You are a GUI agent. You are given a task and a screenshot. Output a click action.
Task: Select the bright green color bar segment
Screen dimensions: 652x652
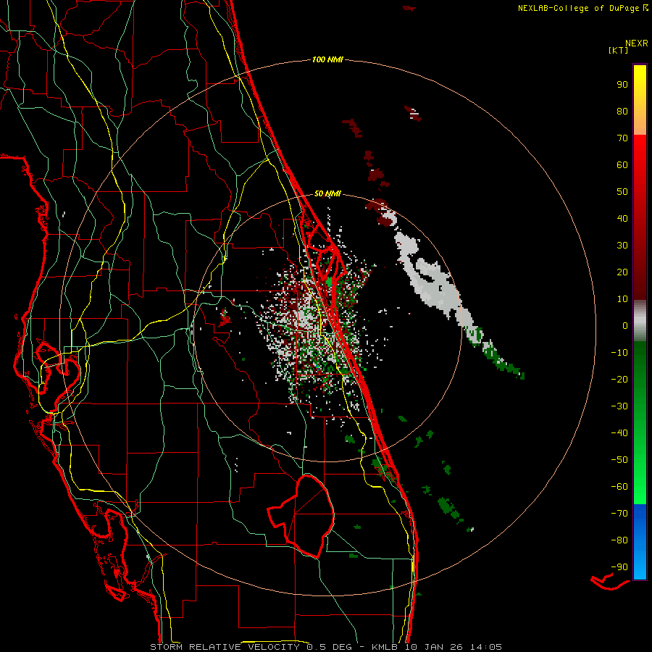(640, 478)
